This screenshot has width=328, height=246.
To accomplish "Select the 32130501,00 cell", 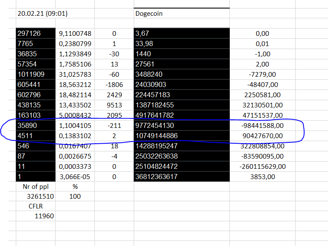I will coord(262,105).
